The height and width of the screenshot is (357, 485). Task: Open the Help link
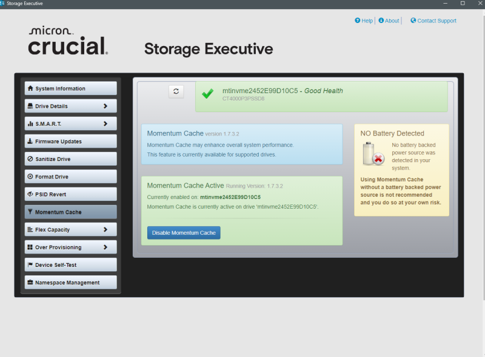pos(367,21)
